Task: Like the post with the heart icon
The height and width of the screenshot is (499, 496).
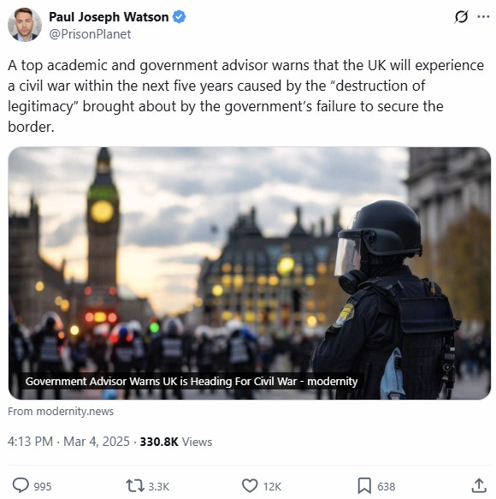Action: click(x=250, y=486)
